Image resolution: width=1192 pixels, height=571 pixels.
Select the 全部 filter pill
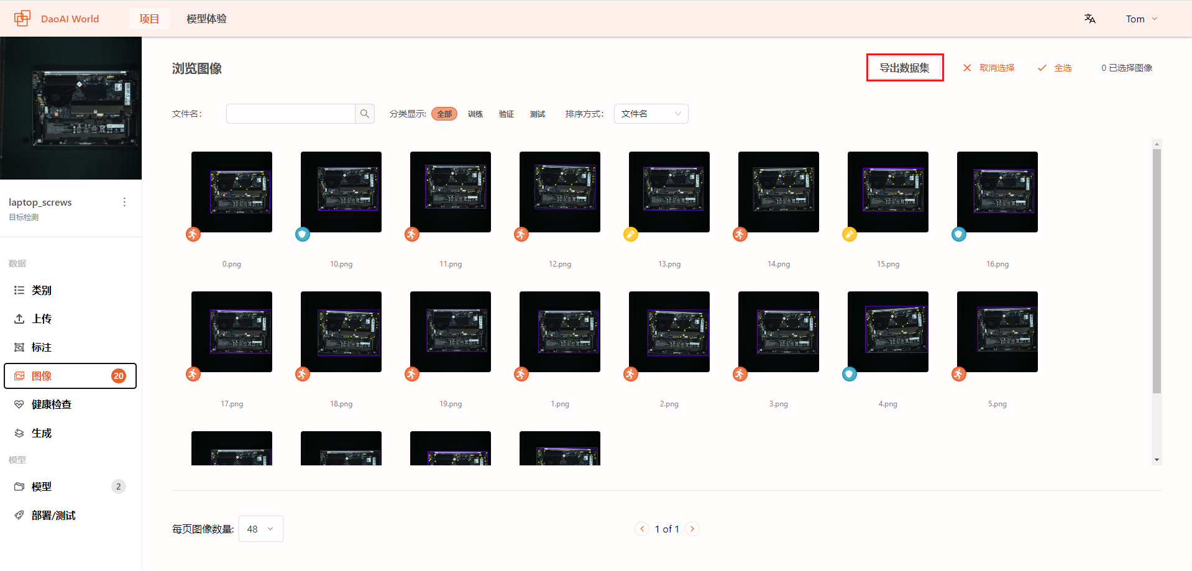click(x=444, y=114)
